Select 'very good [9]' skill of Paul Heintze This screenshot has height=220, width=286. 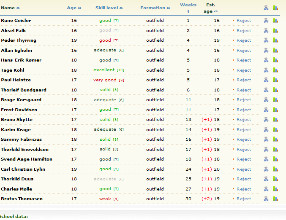109,80
